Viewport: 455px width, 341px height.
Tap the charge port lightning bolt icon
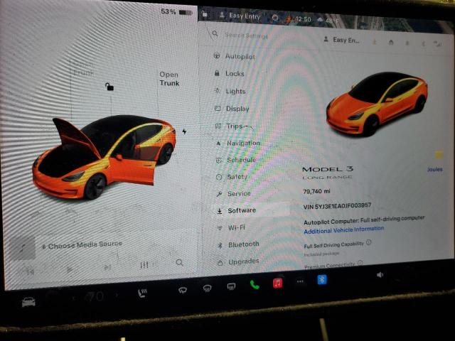184,131
